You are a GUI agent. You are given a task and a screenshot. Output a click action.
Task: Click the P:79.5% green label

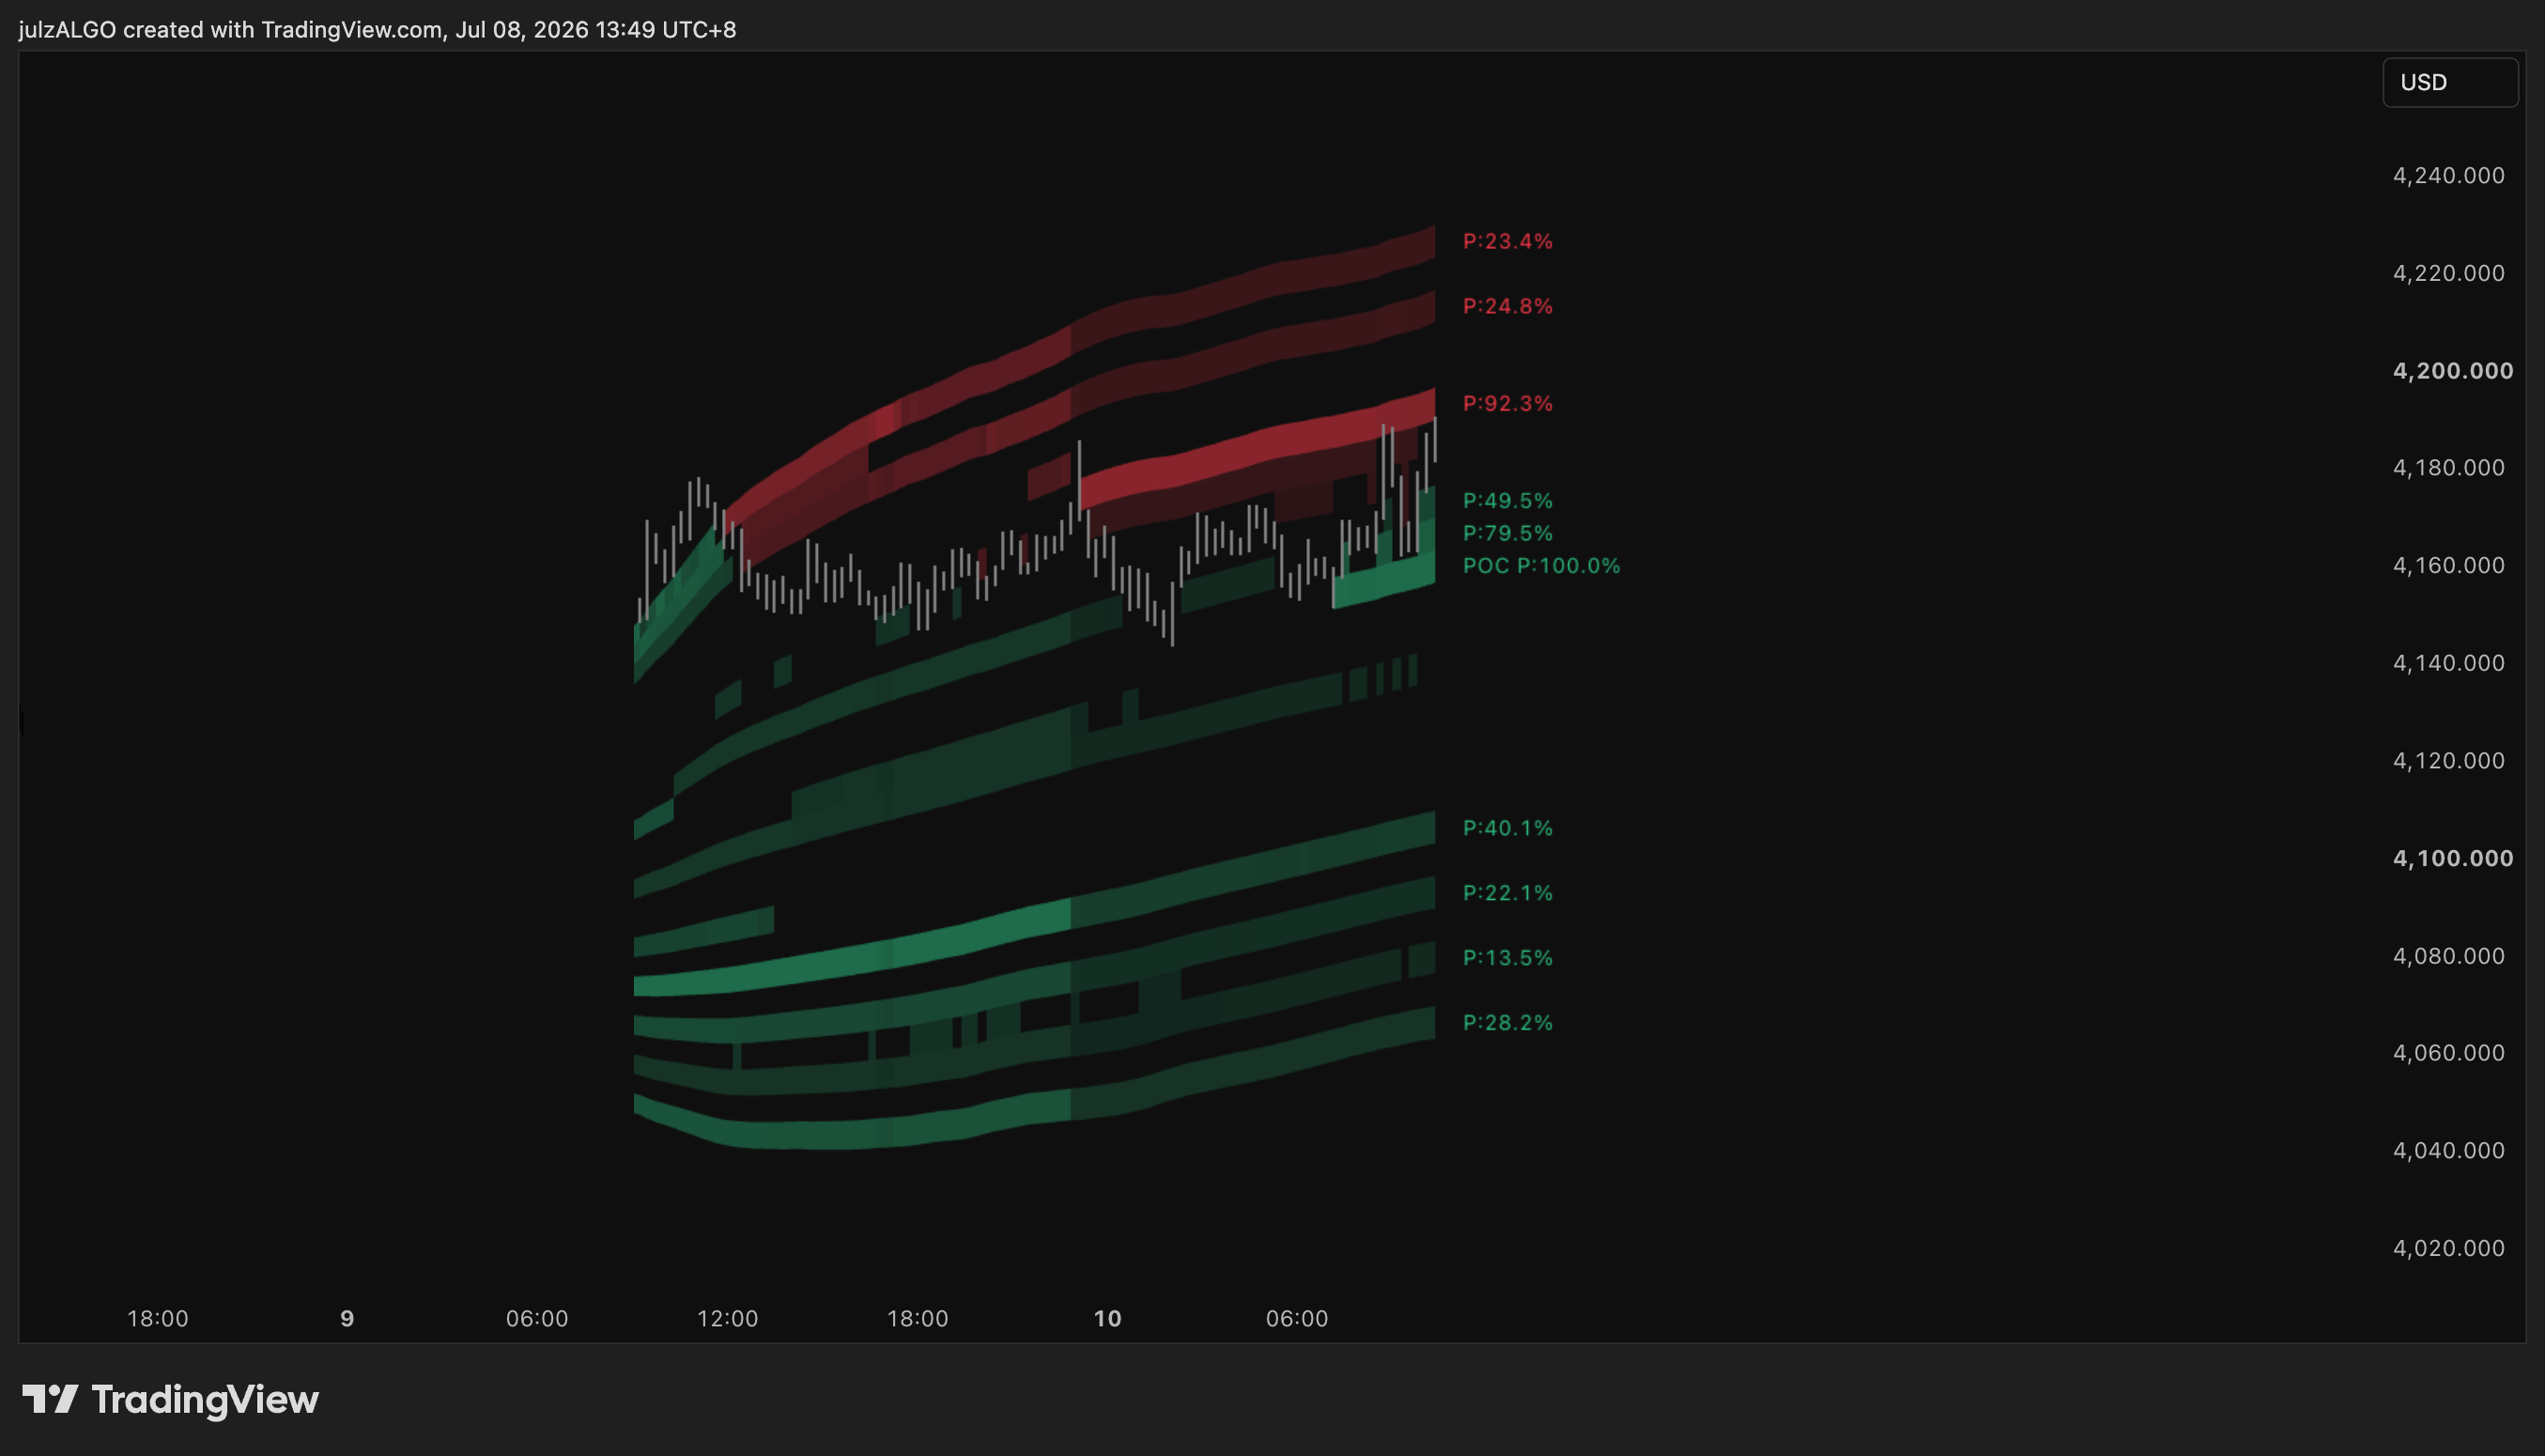pyautogui.click(x=1507, y=533)
